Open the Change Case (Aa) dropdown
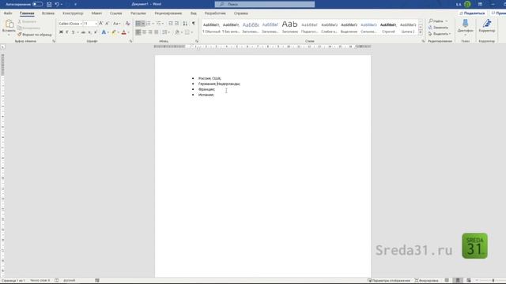The width and height of the screenshot is (506, 284). pyautogui.click(x=116, y=24)
